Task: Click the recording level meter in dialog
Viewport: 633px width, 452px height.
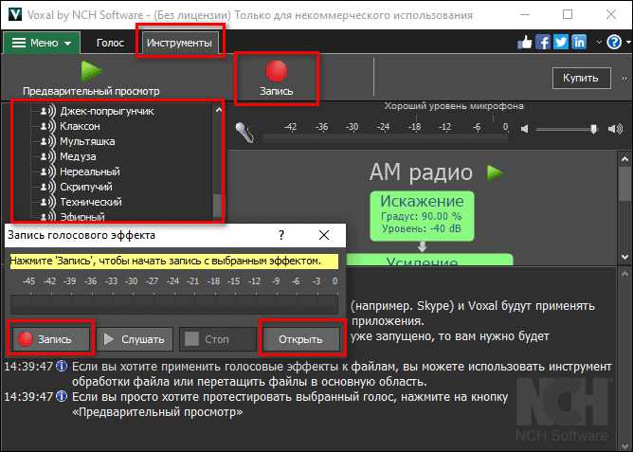Action: (174, 304)
